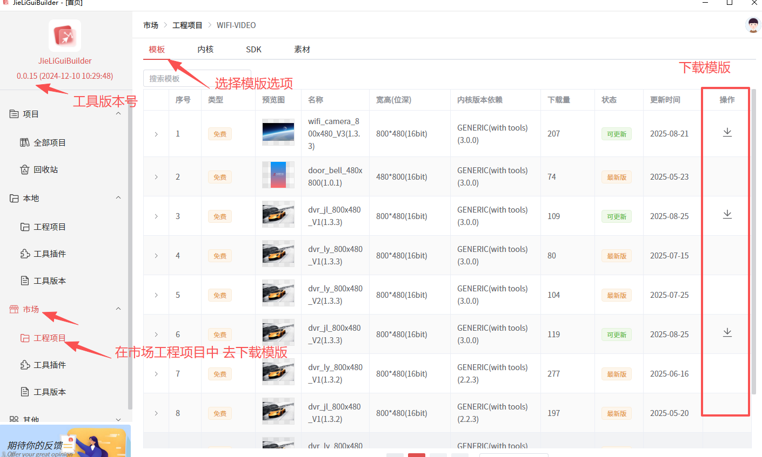
Task: Click the 可更新 status tag in row 1
Action: (617, 134)
